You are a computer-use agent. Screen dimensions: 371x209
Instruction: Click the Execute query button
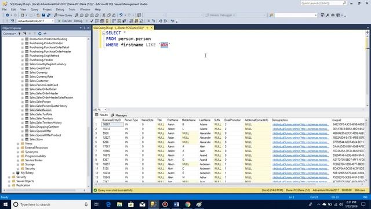click(65, 21)
